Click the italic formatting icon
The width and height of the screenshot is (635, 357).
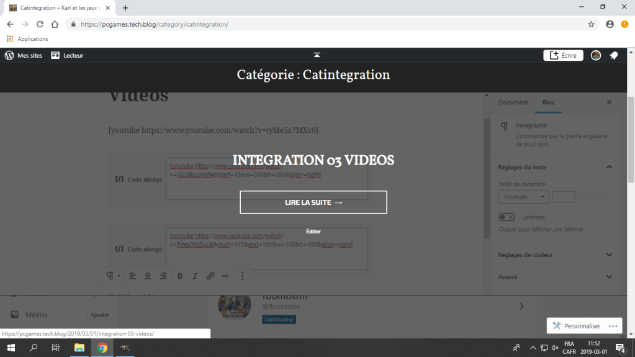coord(195,276)
